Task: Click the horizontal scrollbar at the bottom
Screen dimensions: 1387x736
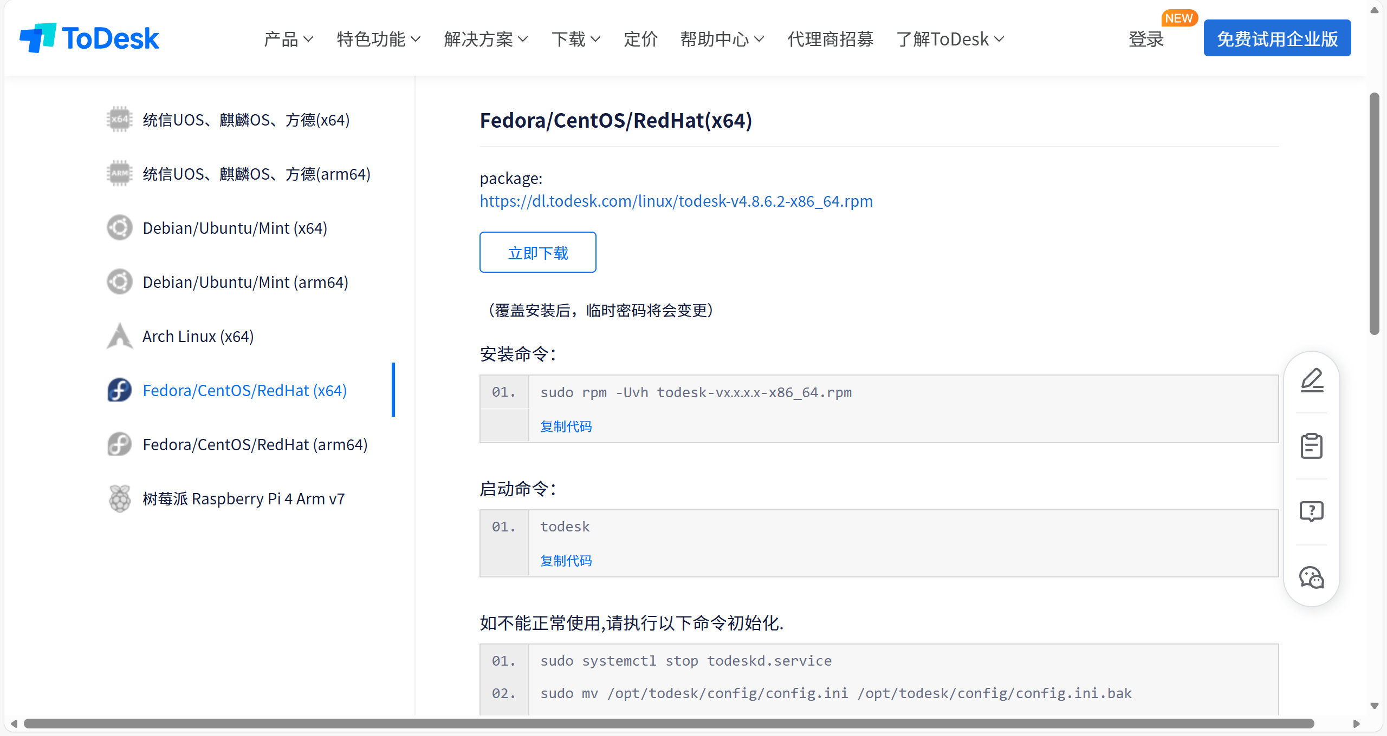Action: [x=669, y=724]
